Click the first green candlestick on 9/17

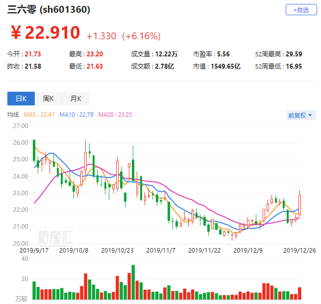[34, 151]
